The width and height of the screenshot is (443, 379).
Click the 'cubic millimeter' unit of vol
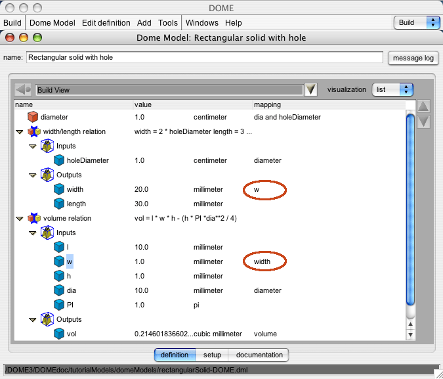tap(217, 334)
